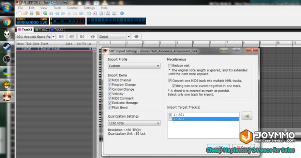This screenshot has height=158, width=301.
Task: Click the green checkmark button beside the track list
Action: coord(247,116)
